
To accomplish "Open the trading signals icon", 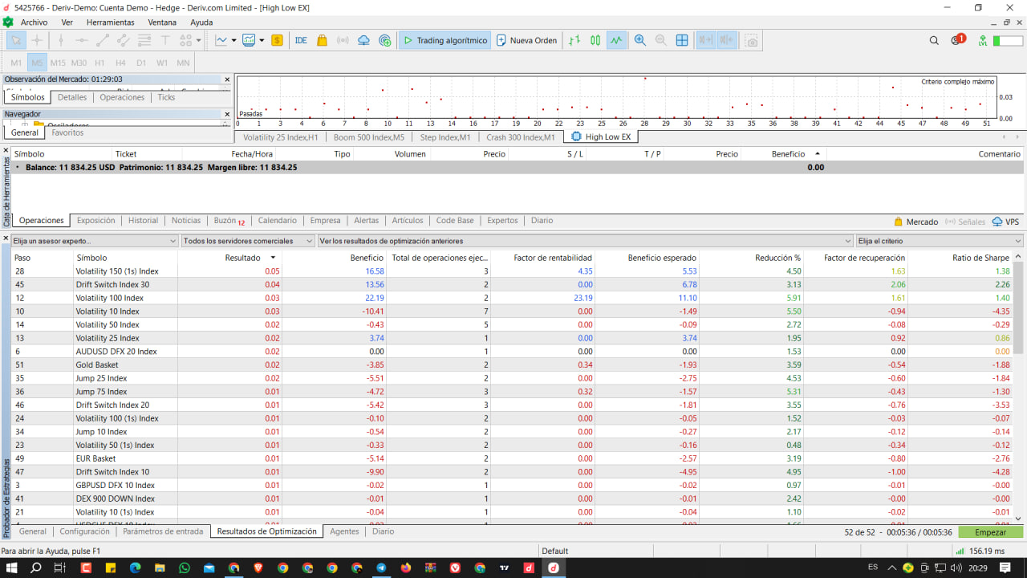I will click(343, 40).
